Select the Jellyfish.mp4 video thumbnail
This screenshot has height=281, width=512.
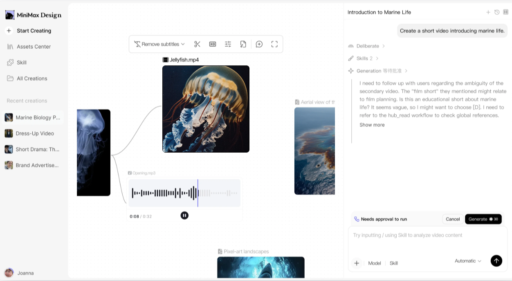click(x=206, y=109)
